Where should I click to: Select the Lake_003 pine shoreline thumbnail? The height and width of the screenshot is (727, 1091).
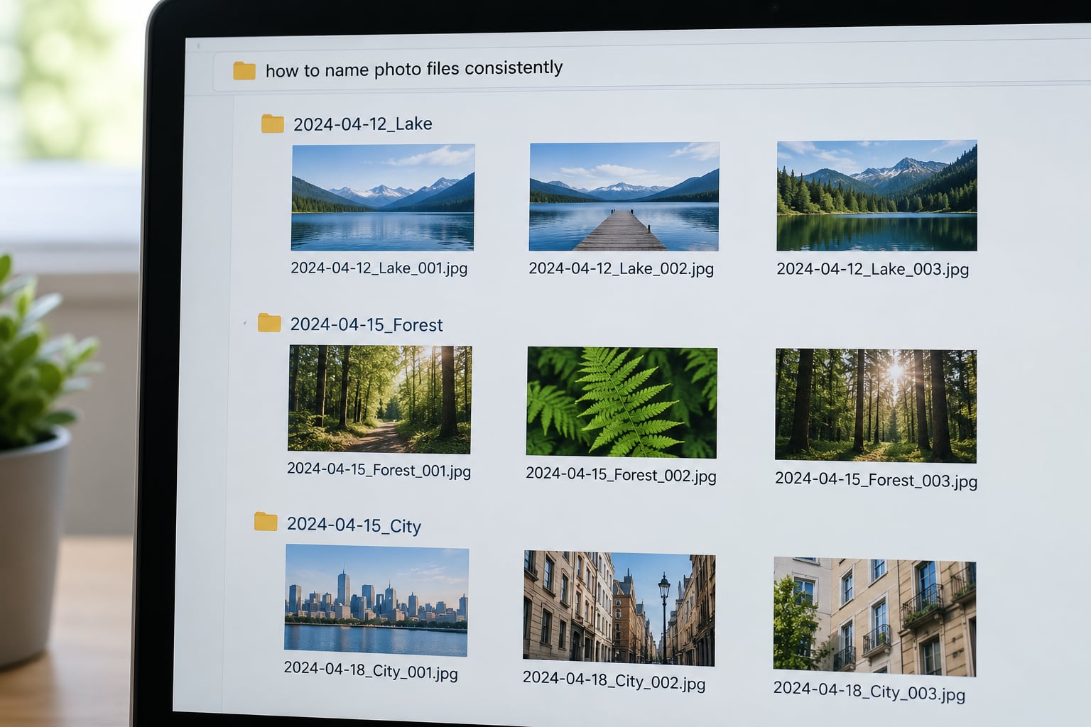[x=876, y=196]
